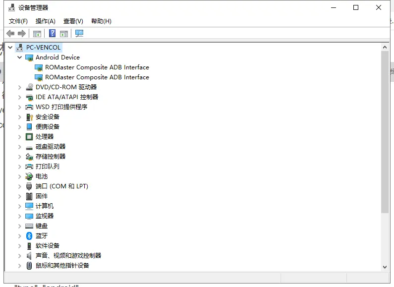Click the Forward arrow in toolbar
This screenshot has width=394, height=287.
pyautogui.click(x=21, y=33)
